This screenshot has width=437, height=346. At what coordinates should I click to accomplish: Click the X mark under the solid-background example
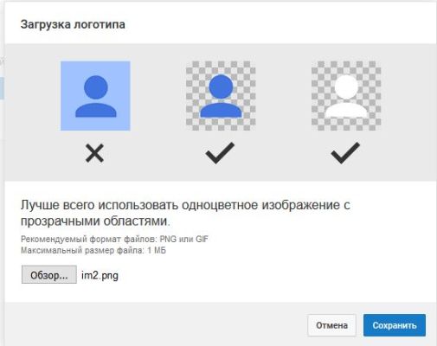[94, 153]
